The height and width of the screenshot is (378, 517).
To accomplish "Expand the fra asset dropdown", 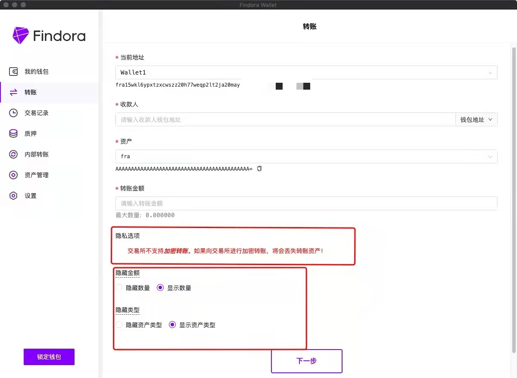I will click(x=306, y=156).
